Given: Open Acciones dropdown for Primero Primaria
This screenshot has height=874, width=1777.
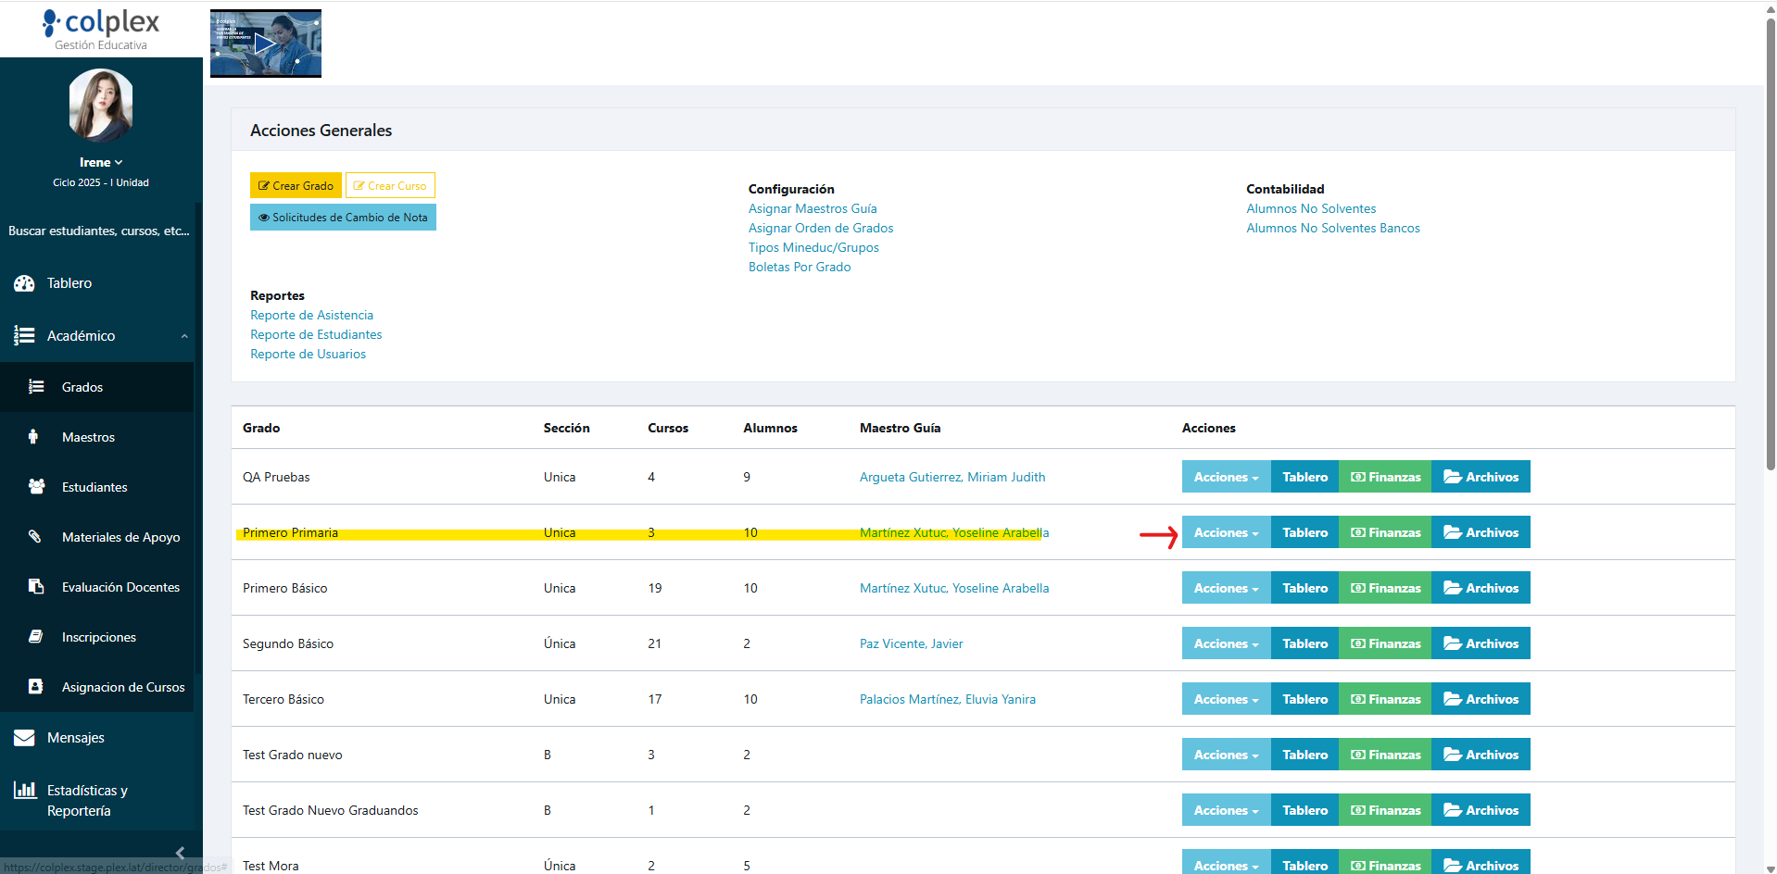Looking at the screenshot, I should point(1225,532).
